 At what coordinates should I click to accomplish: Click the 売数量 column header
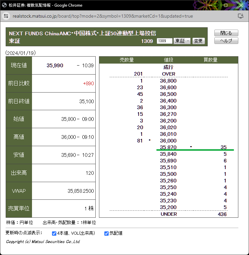click(127, 60)
